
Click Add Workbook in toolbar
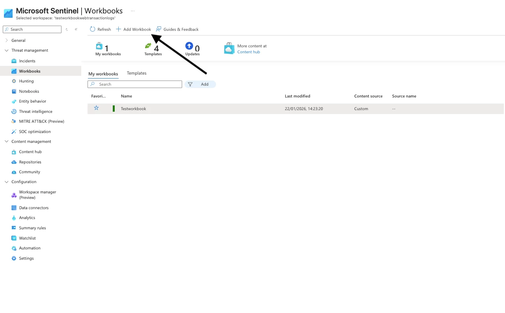(x=133, y=29)
